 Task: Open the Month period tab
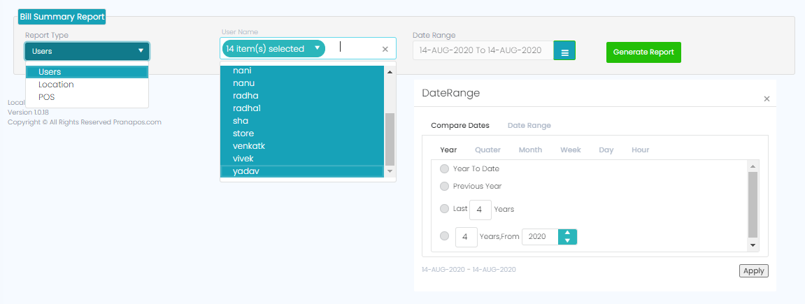coord(530,150)
